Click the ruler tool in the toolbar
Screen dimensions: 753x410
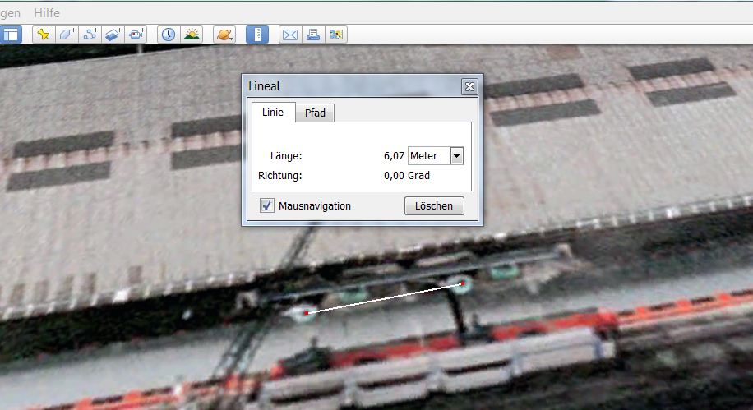[258, 35]
